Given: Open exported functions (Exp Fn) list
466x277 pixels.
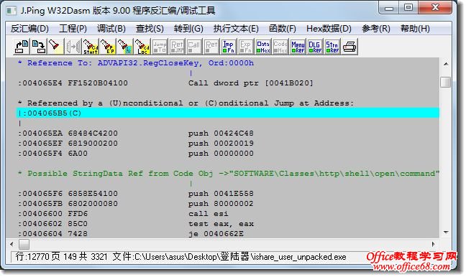Looking at the screenshot, I should pyautogui.click(x=246, y=47).
